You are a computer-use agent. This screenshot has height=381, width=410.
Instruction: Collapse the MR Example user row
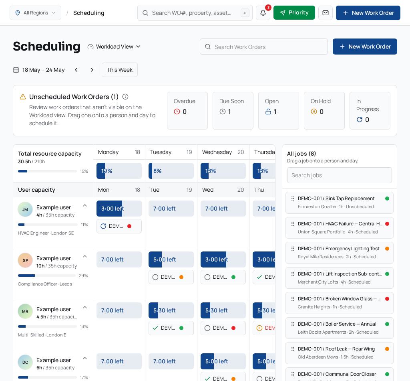click(x=85, y=308)
